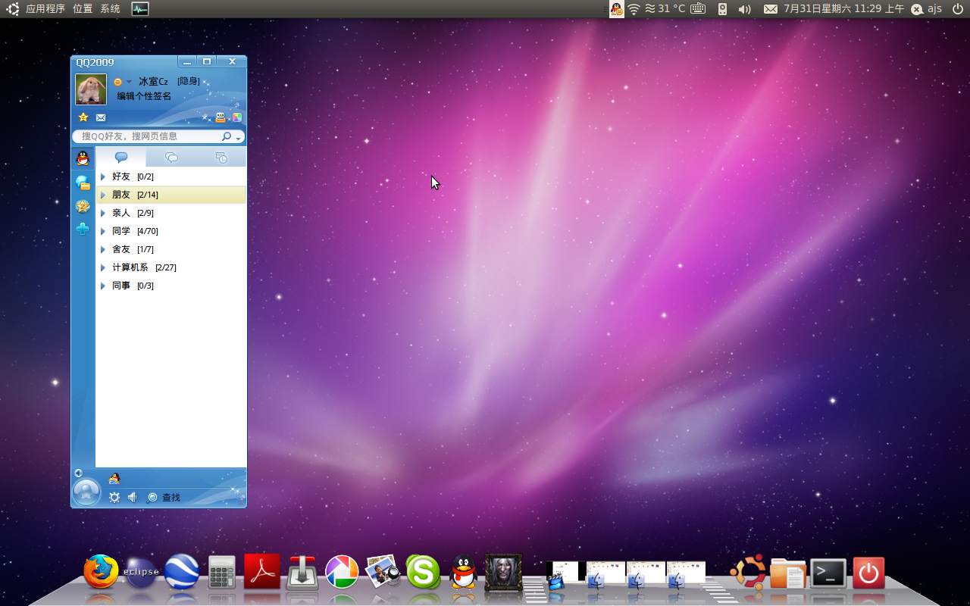This screenshot has height=606, width=970.
Task: Open the network folder sidebar icon
Action: [x=83, y=183]
